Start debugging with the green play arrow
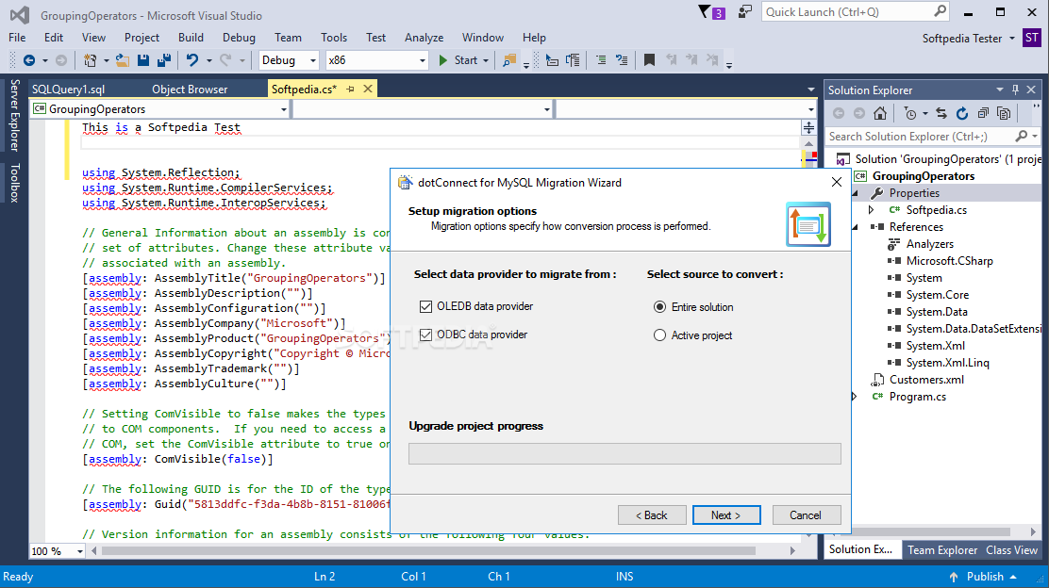 click(442, 60)
